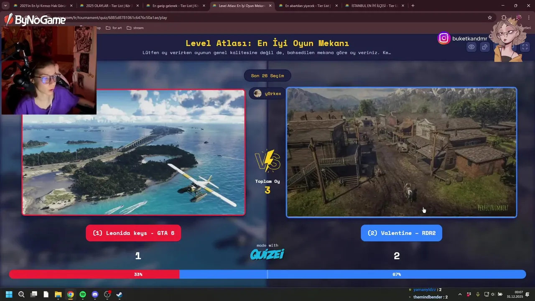Open File Explorer from the taskbar

[x=58, y=294]
